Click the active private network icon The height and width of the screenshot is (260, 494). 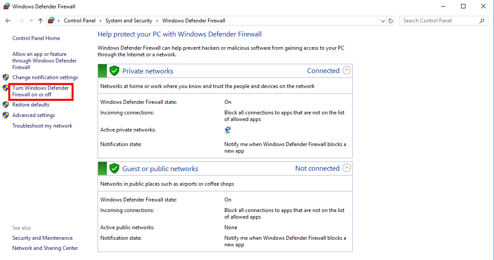pos(227,130)
